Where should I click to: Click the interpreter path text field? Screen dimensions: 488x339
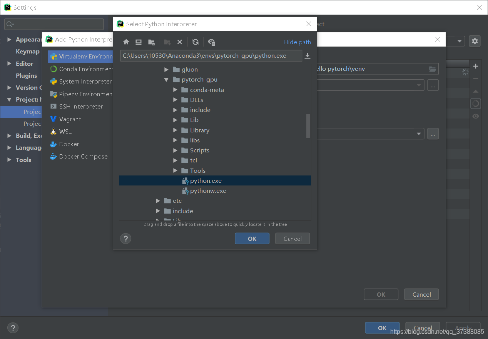click(211, 56)
